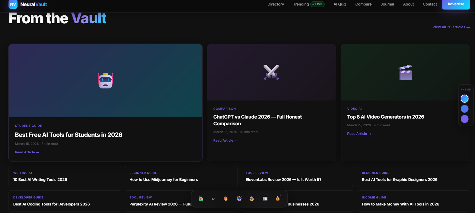Click the 'March 15, 2026 · 10 min read' text
475x213 pixels.
point(235,132)
